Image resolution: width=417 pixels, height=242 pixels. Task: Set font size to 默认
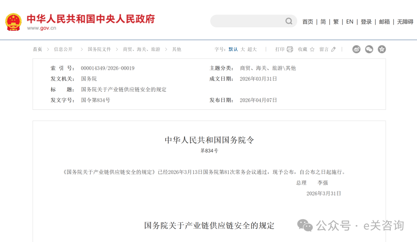click(x=233, y=49)
